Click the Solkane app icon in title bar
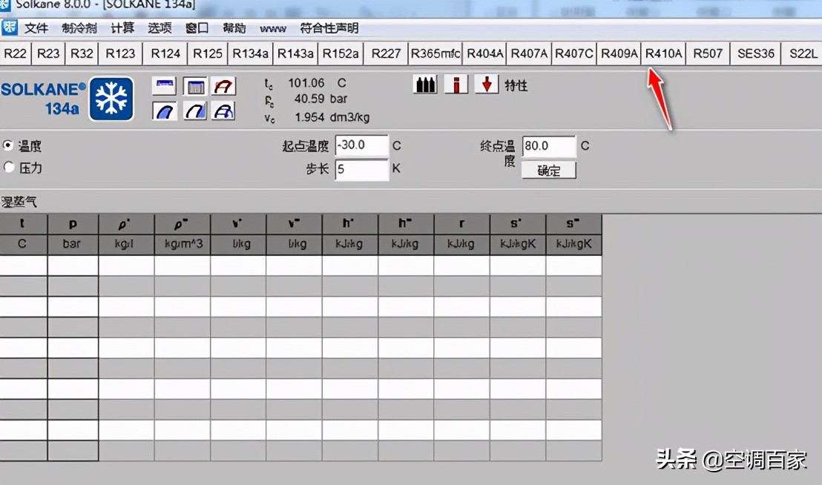 pyautogui.click(x=4, y=4)
